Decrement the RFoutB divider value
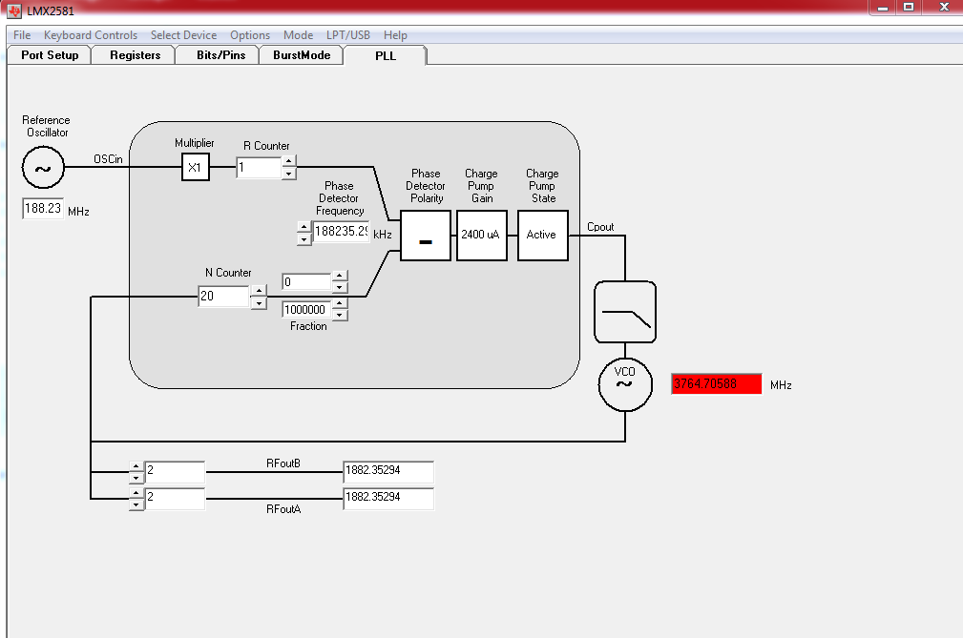 pos(136,478)
